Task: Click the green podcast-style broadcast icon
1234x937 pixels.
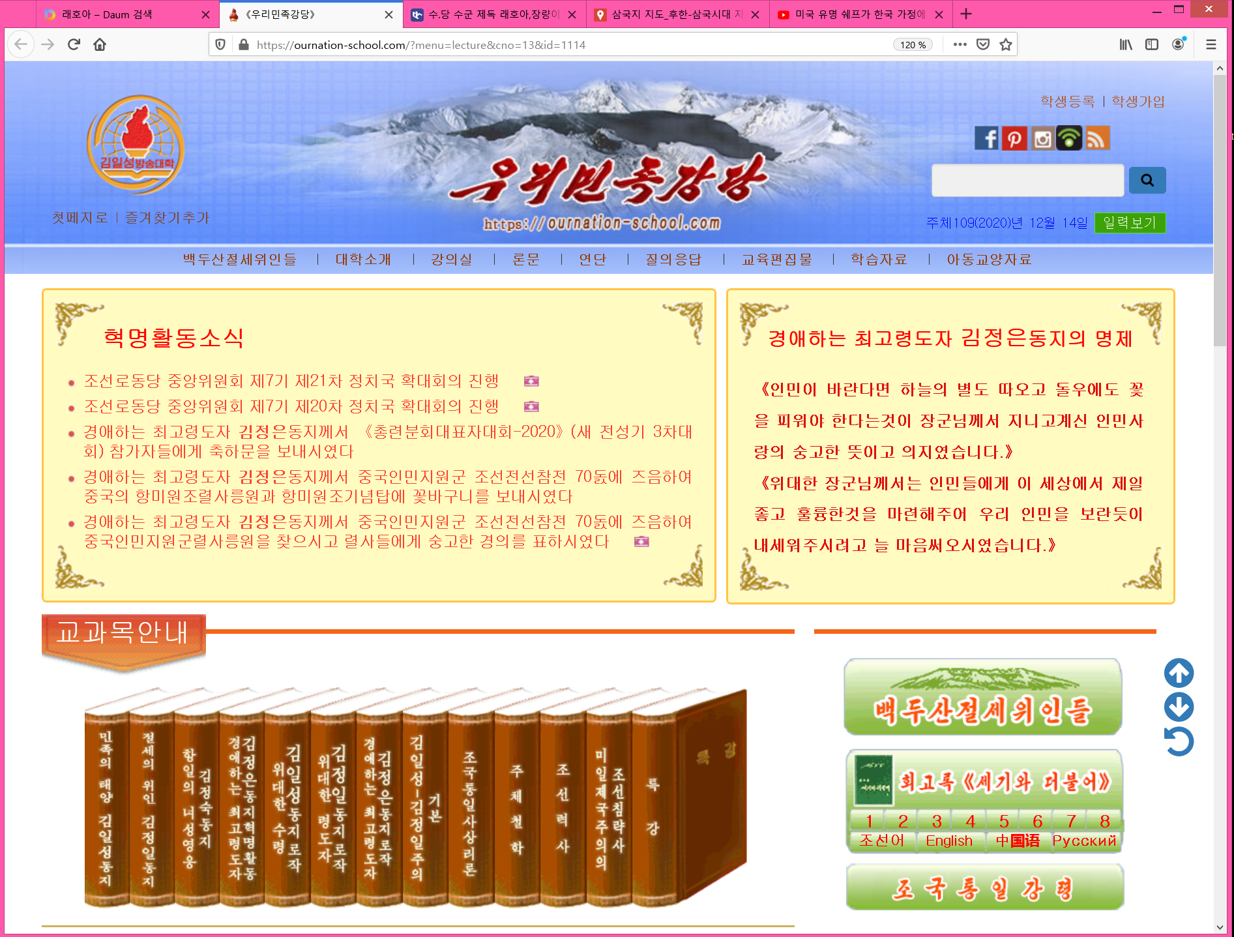Action: (x=1069, y=138)
